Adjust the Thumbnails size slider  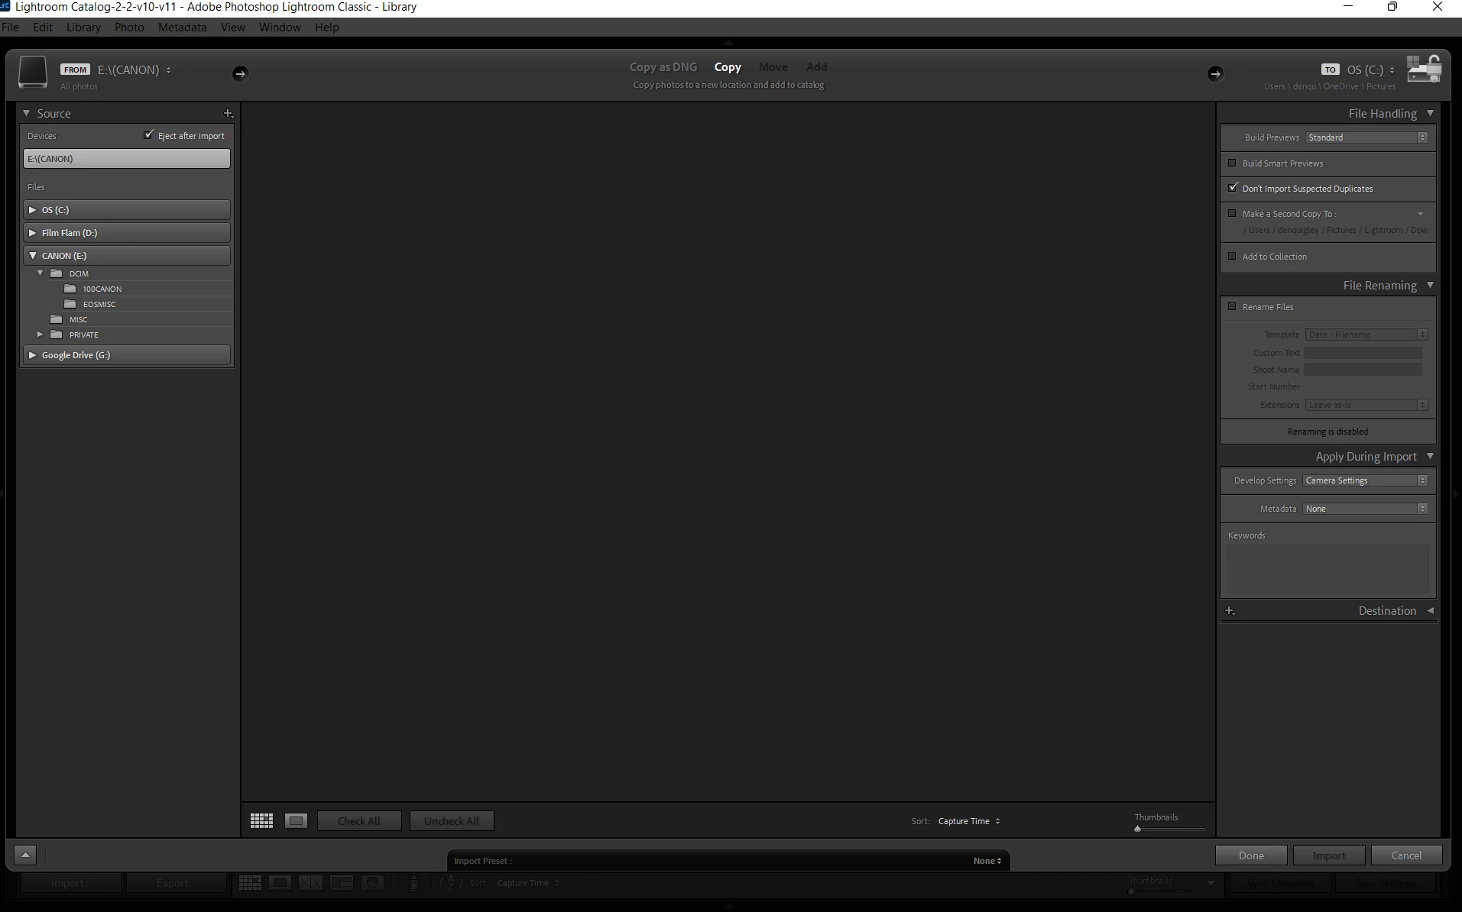tap(1138, 829)
